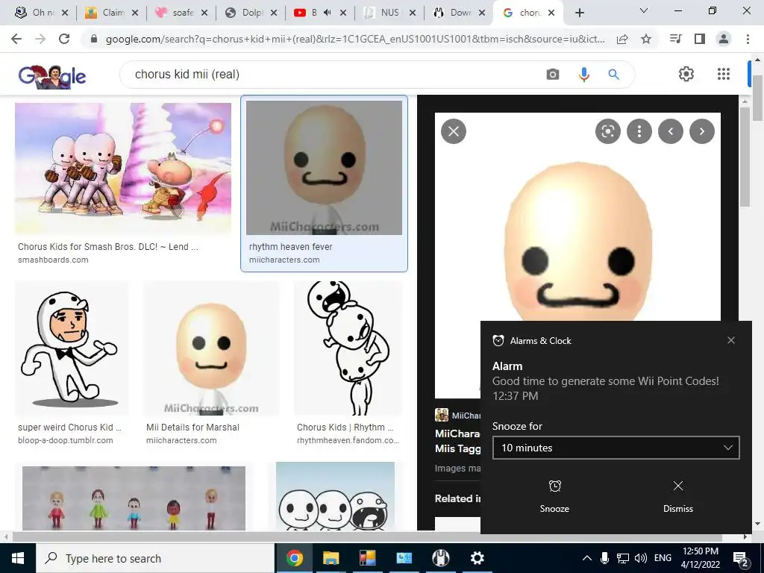Go to previous image in preview
764x573 pixels.
pos(671,131)
